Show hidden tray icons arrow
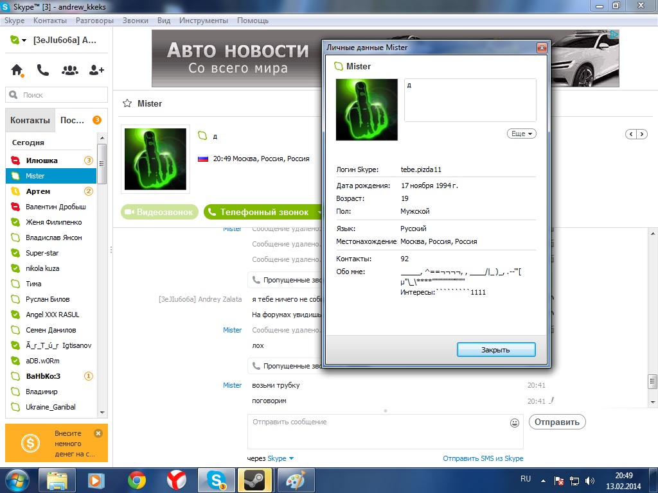The image size is (658, 493). (x=543, y=481)
